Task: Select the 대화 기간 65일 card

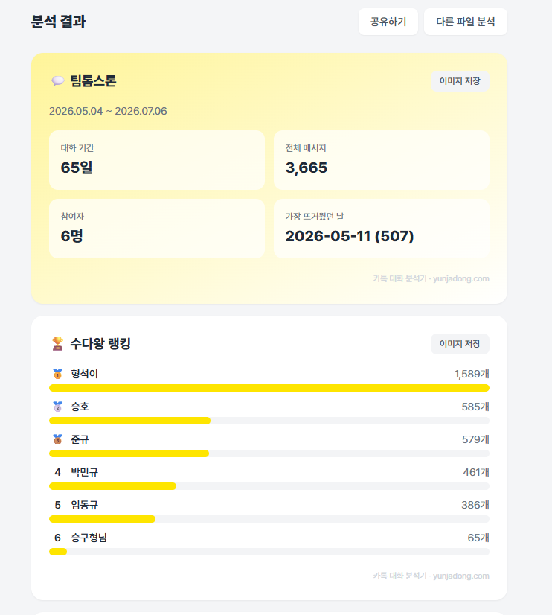Action: (x=157, y=160)
